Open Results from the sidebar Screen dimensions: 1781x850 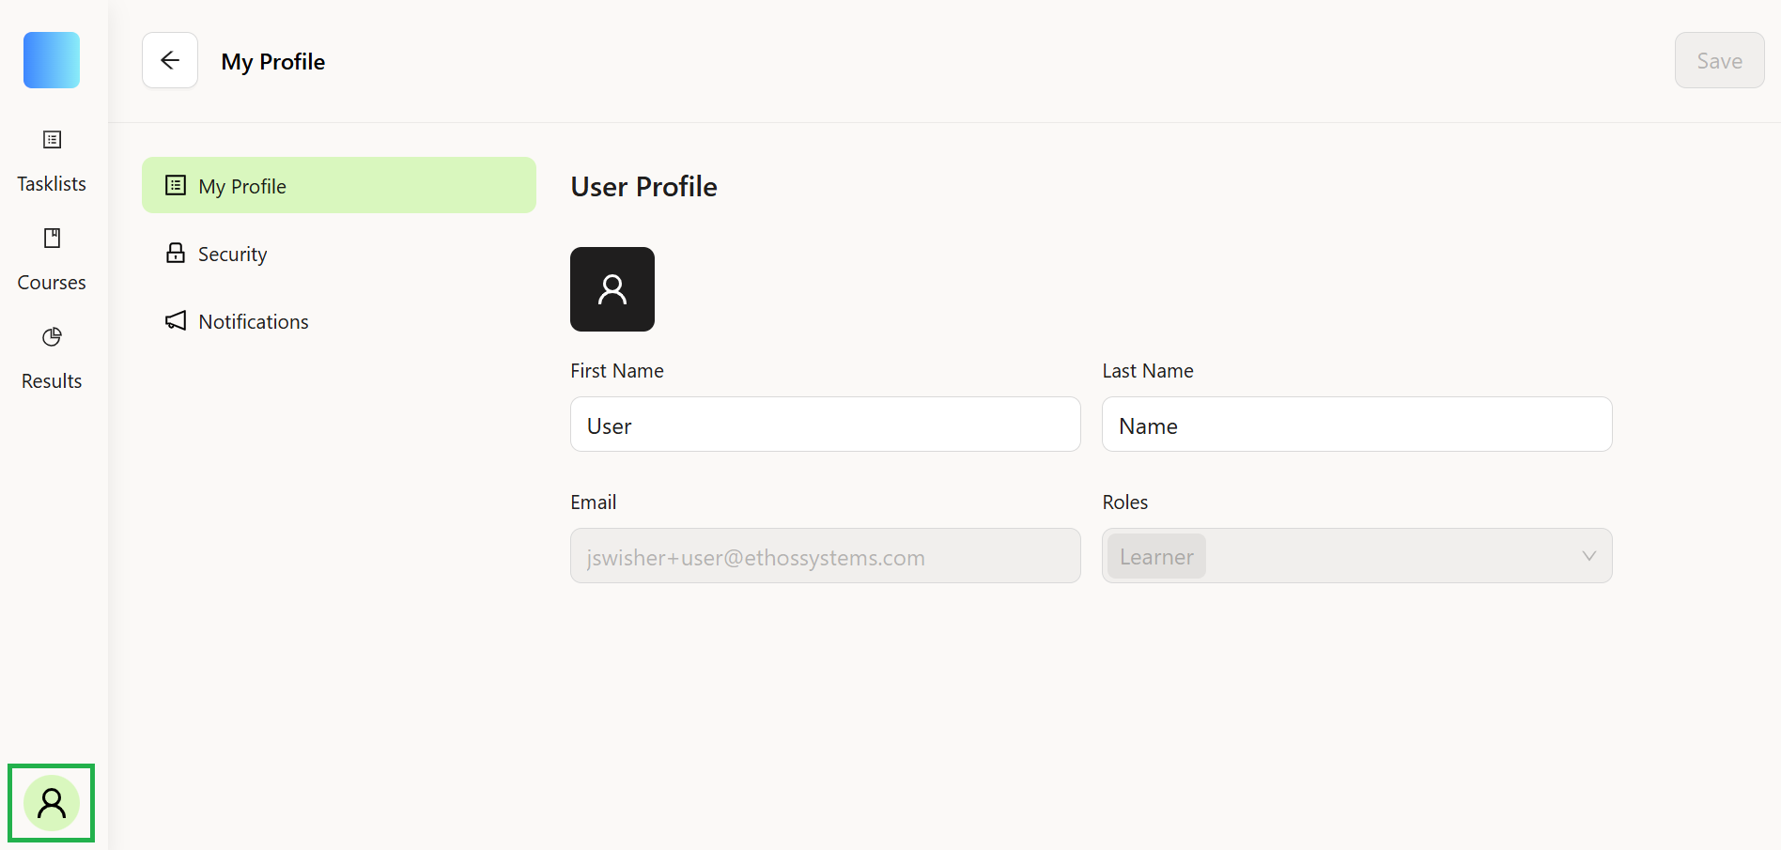pyautogui.click(x=52, y=360)
